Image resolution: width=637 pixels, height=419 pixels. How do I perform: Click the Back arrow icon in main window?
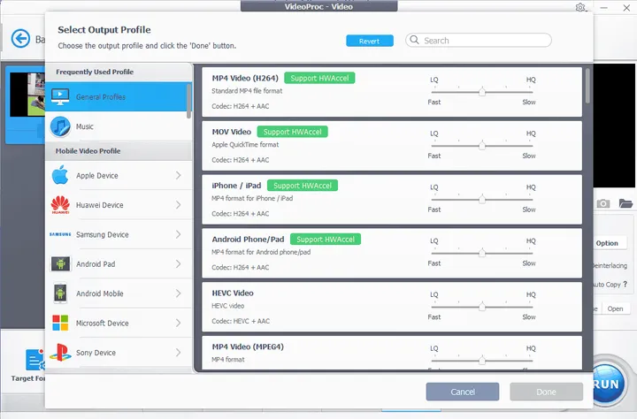20,39
